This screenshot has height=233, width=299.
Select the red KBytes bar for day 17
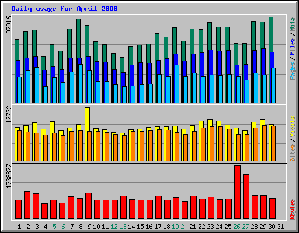tap(159, 207)
